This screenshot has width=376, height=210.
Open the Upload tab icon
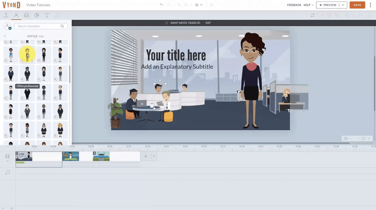coord(6,15)
